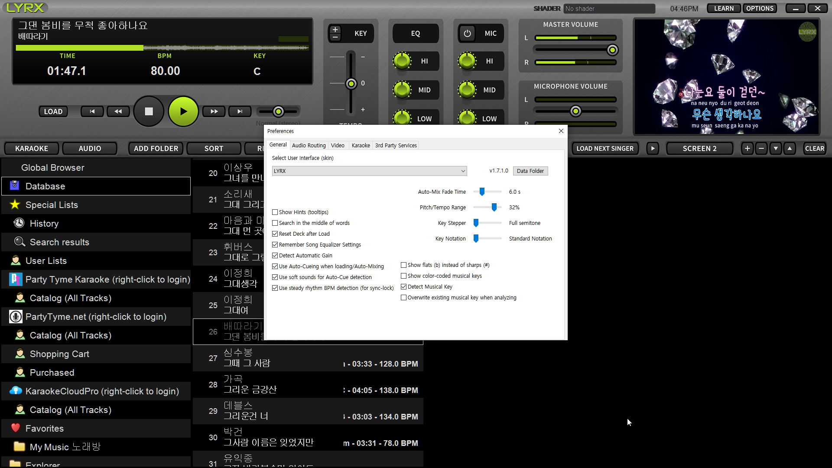This screenshot has height=468, width=832.
Task: Enable Show color-coded musical keys
Action: pyautogui.click(x=403, y=276)
